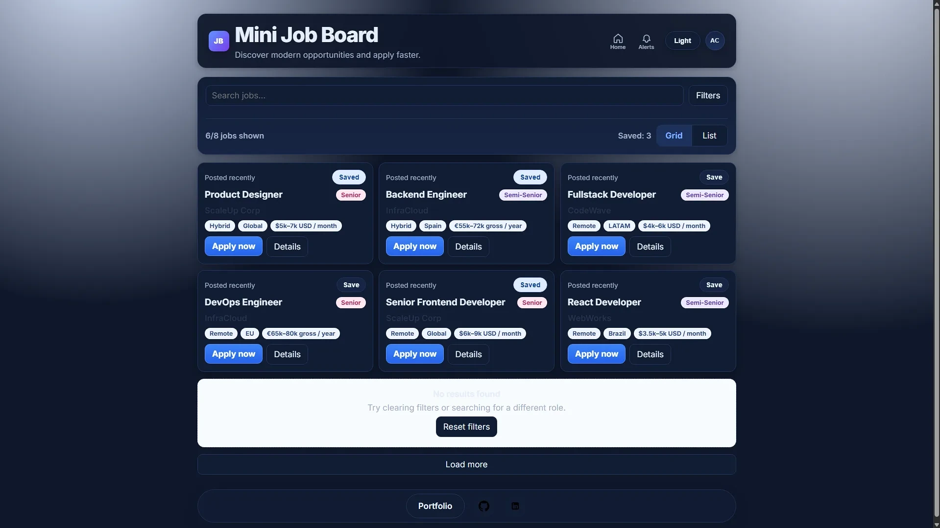The image size is (940, 528).
Task: Open Details for Product Designer
Action: click(287, 247)
